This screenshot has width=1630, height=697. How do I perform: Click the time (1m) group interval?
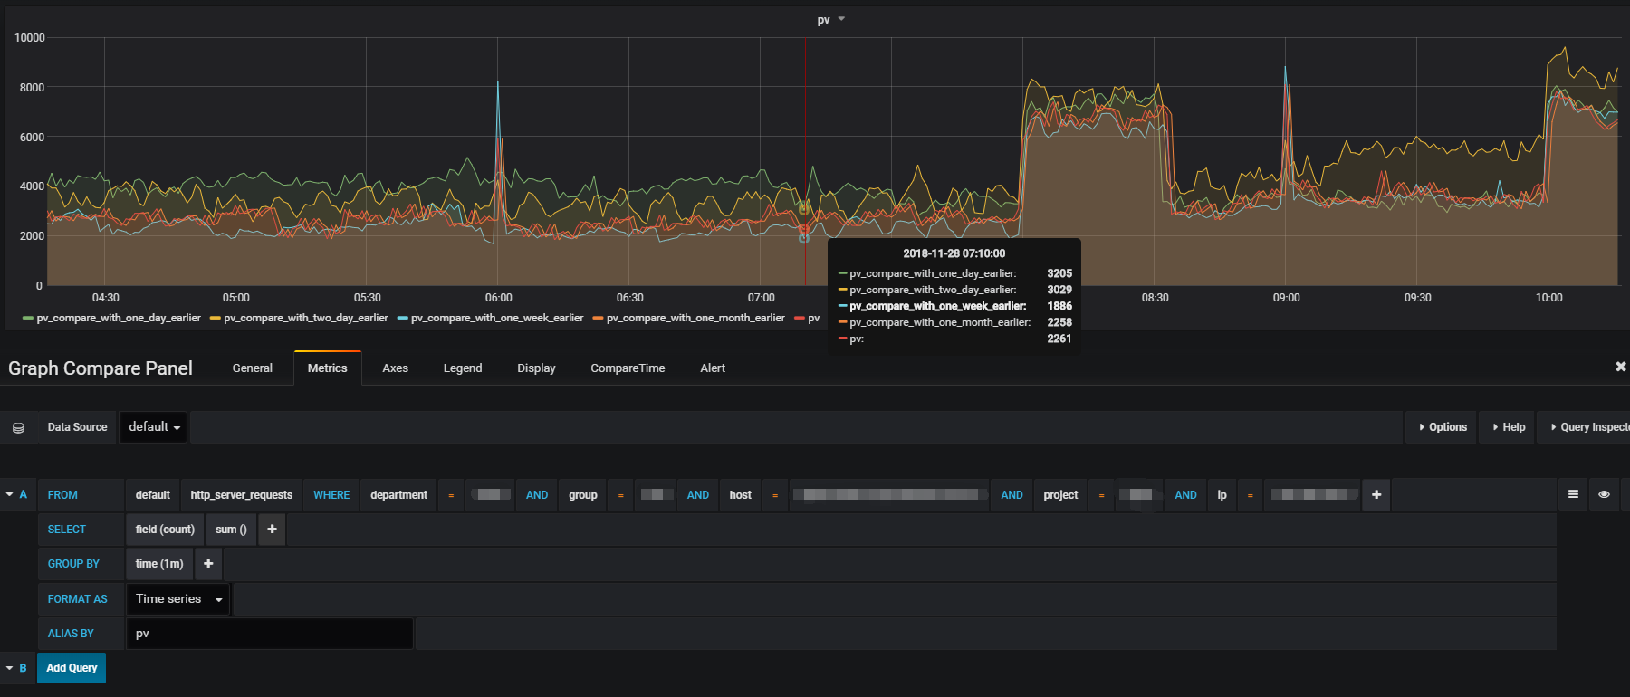[x=159, y=564]
